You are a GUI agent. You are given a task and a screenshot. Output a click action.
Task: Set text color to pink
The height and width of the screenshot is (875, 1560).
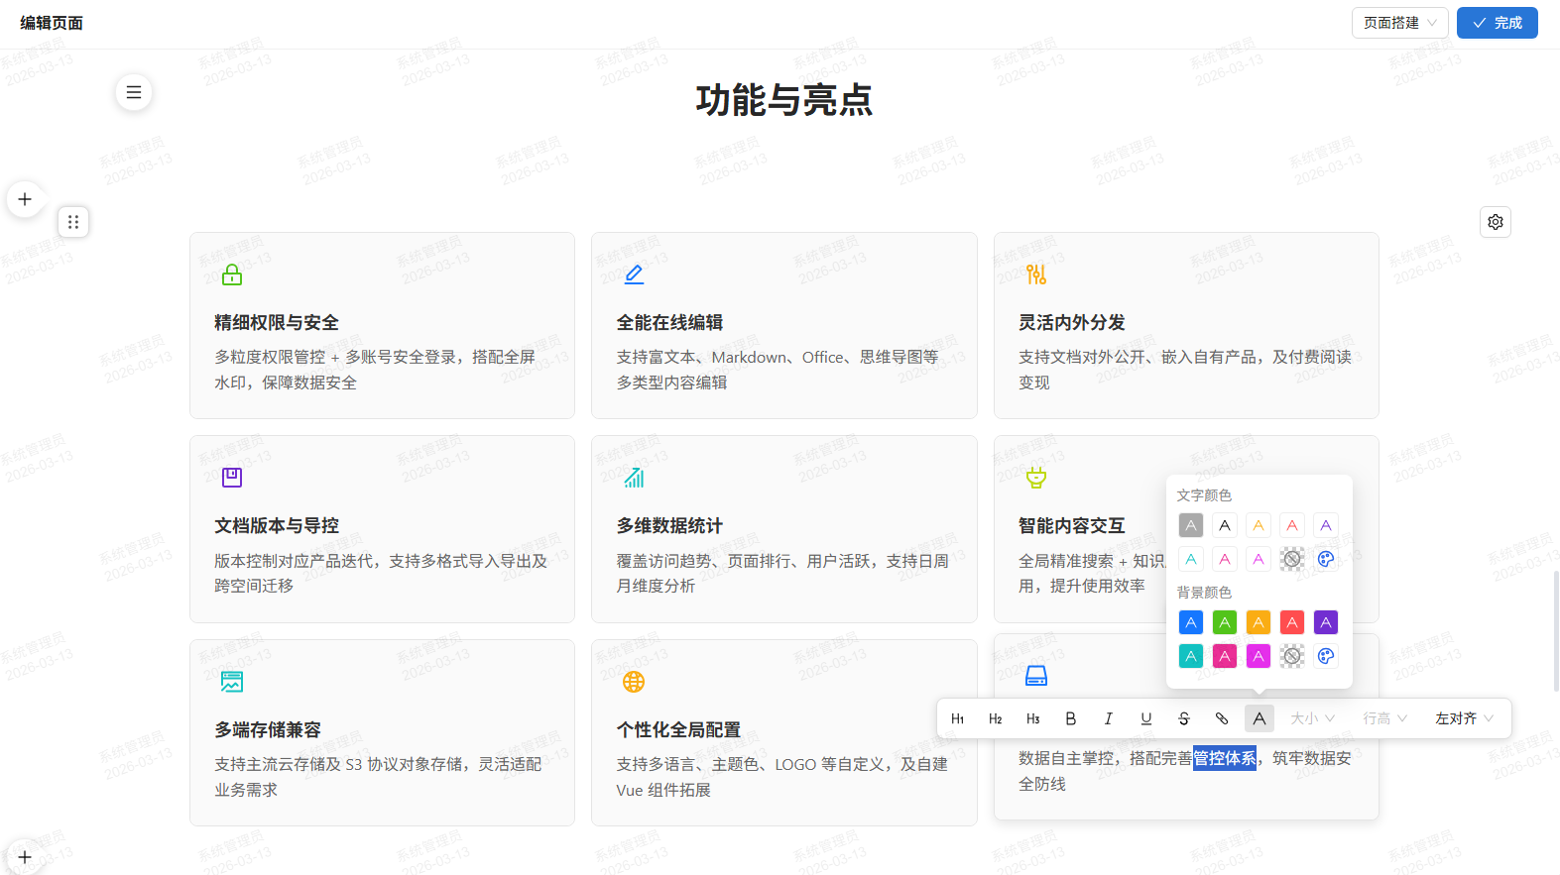click(x=1225, y=559)
